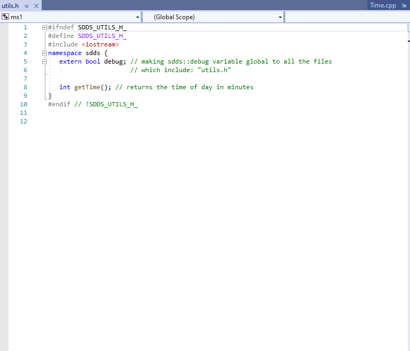Click the SDDS_UTILS_H_ macro in the #define line
The image size is (410, 351).
point(102,36)
